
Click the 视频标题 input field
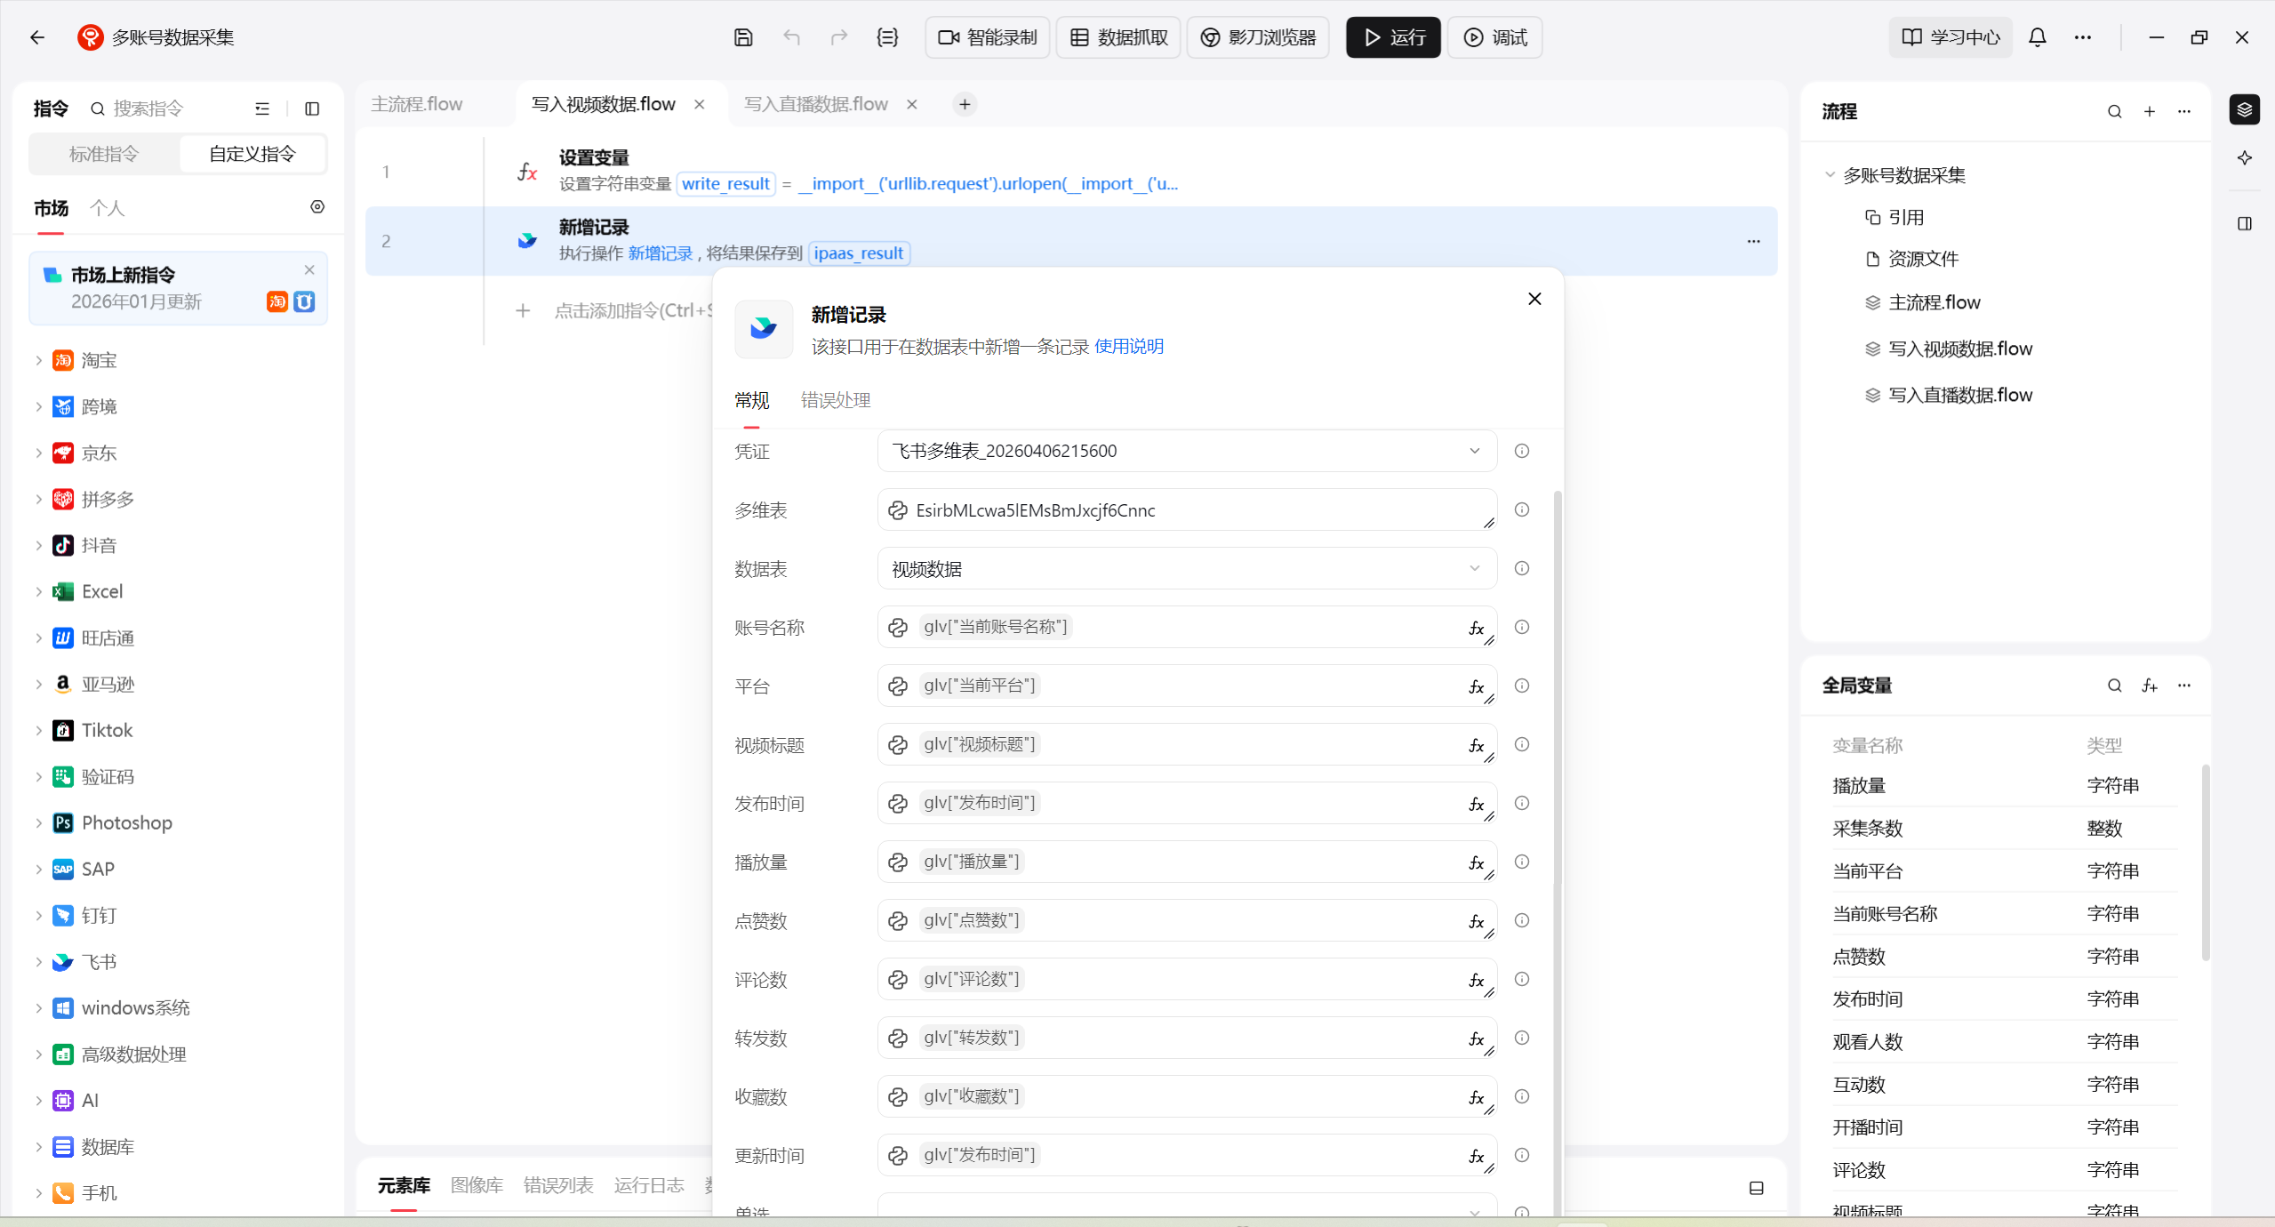click(x=1186, y=745)
